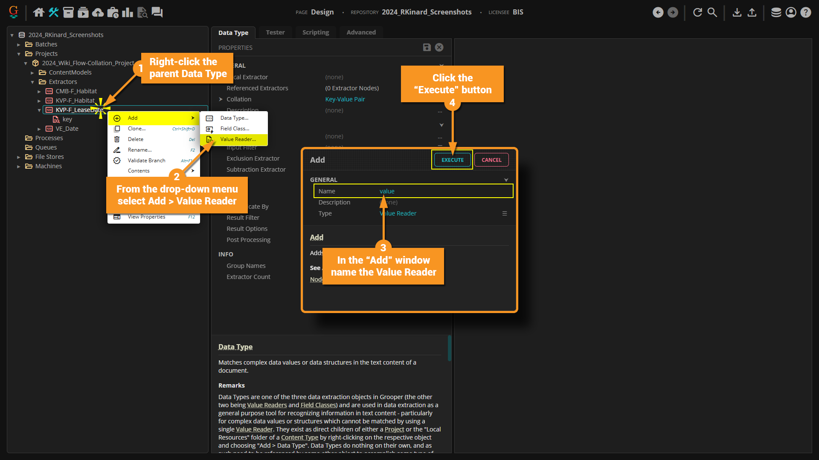This screenshot has width=819, height=460.
Task: Select Value Reader... from submenu
Action: (x=238, y=139)
